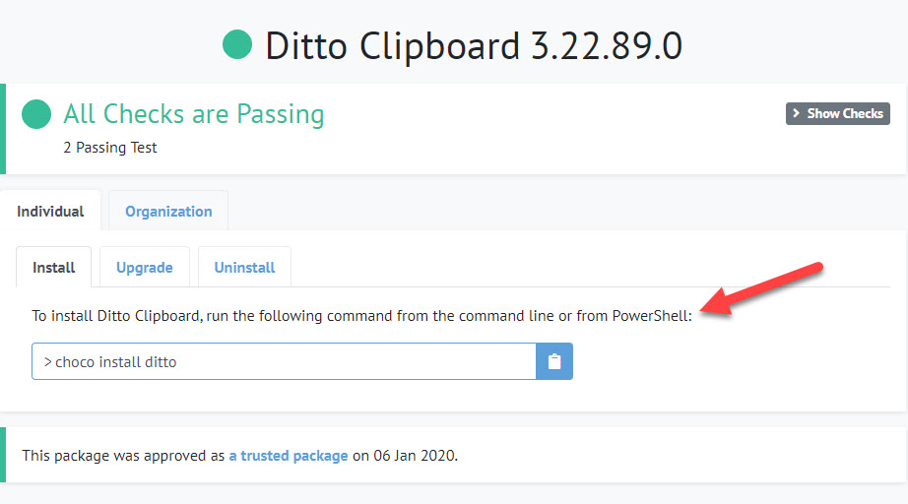The height and width of the screenshot is (504, 908).
Task: Switch to the Upgrade tab
Action: [145, 268]
